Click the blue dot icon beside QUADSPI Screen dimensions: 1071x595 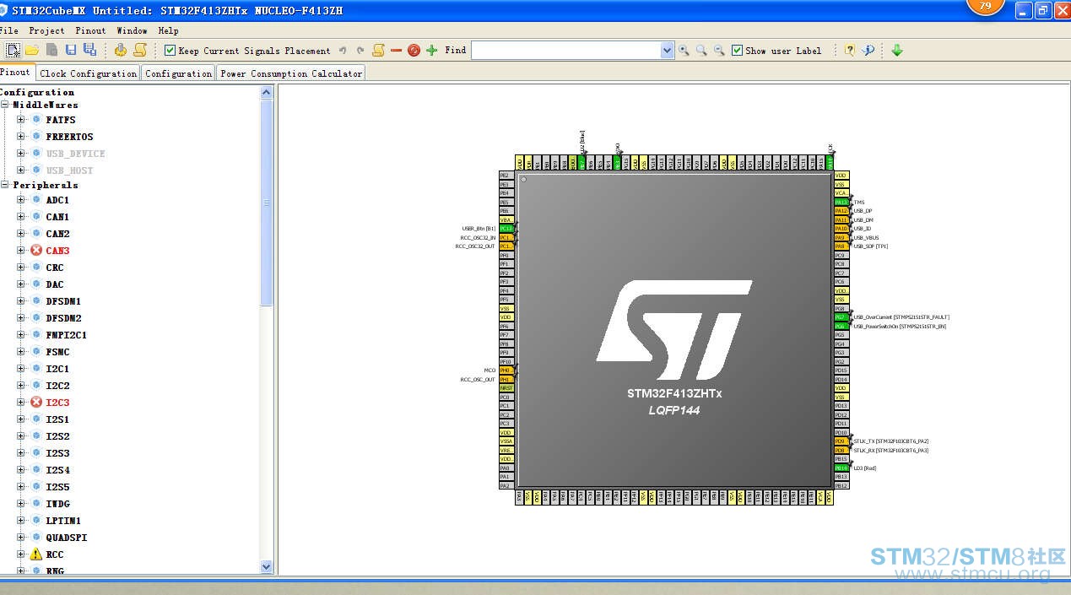click(36, 538)
